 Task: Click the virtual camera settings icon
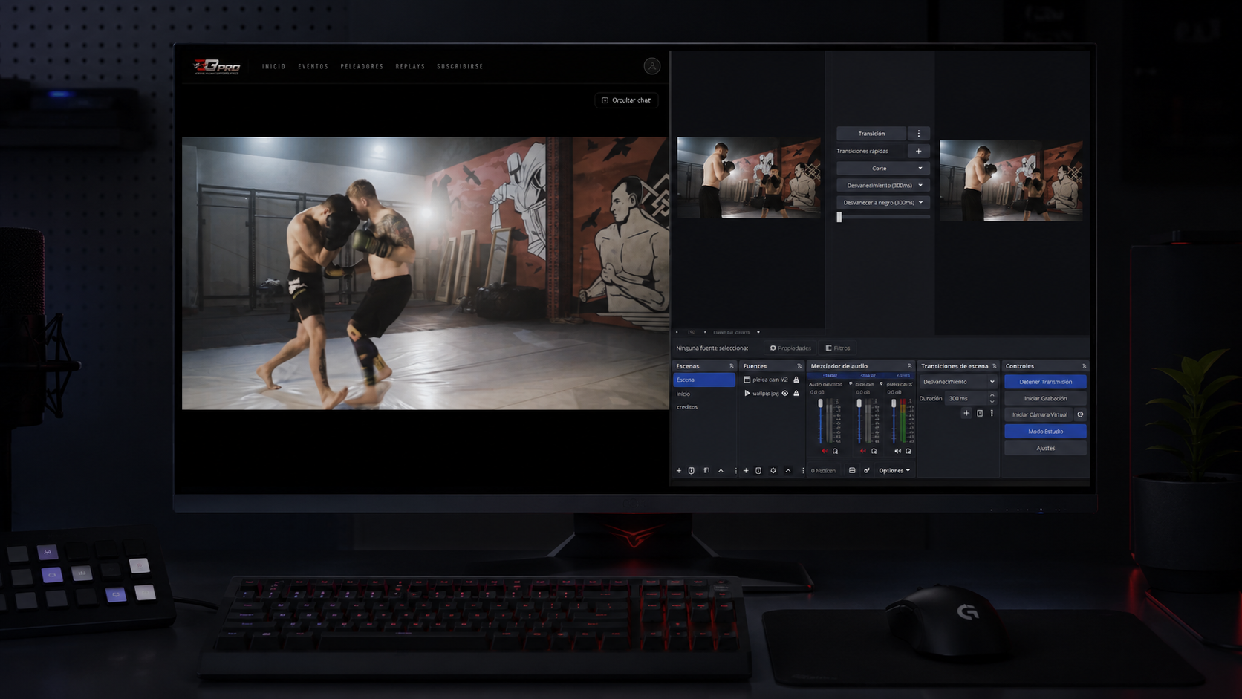tap(1080, 414)
